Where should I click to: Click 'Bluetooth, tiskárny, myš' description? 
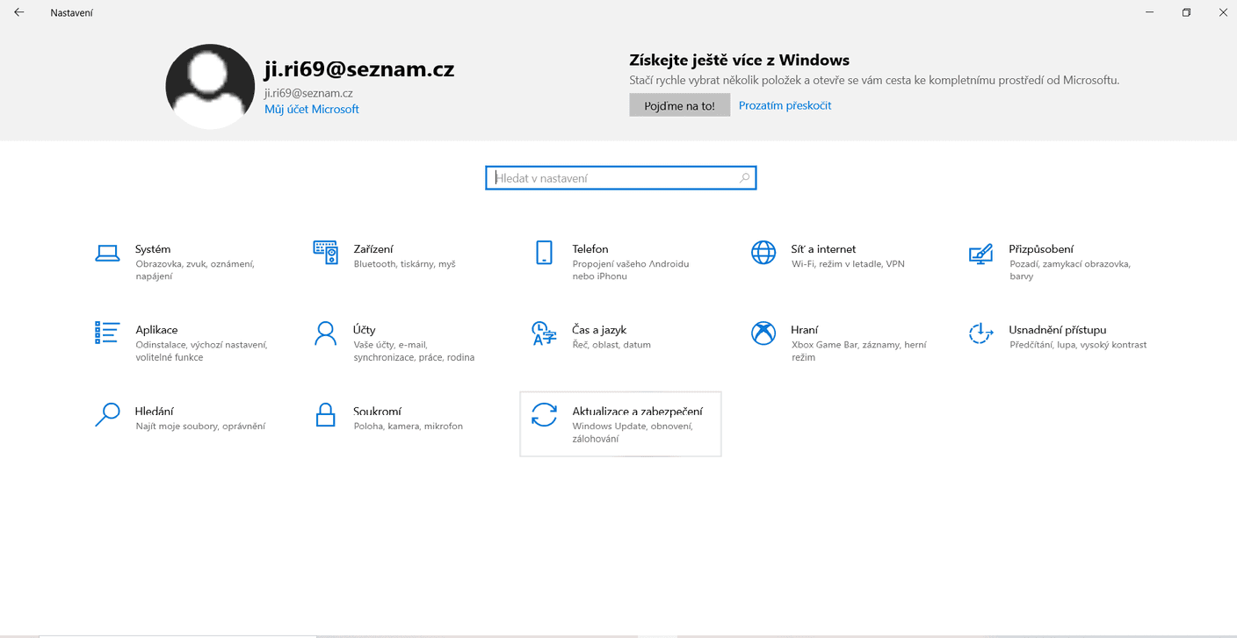(x=405, y=264)
